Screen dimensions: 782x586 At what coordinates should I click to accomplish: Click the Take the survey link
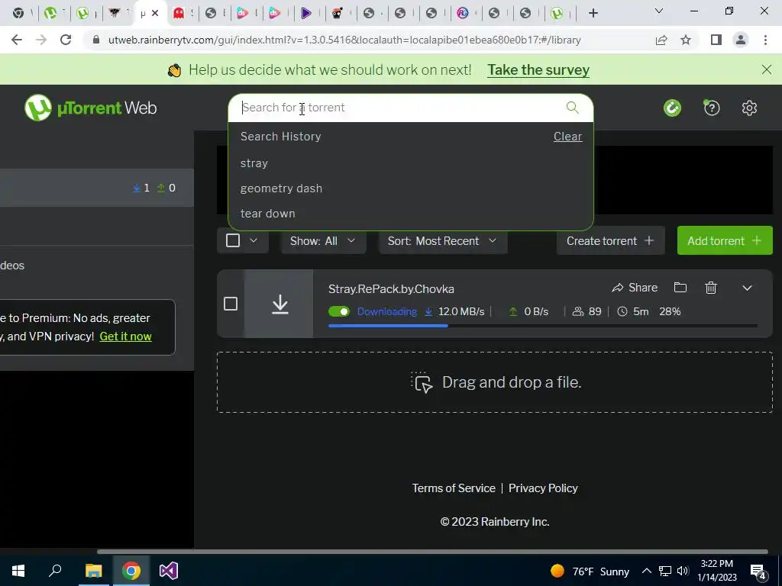click(x=538, y=69)
